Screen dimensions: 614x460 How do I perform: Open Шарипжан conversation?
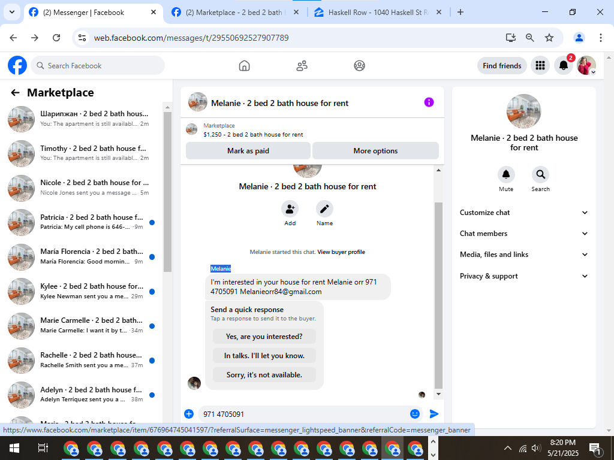point(82,119)
